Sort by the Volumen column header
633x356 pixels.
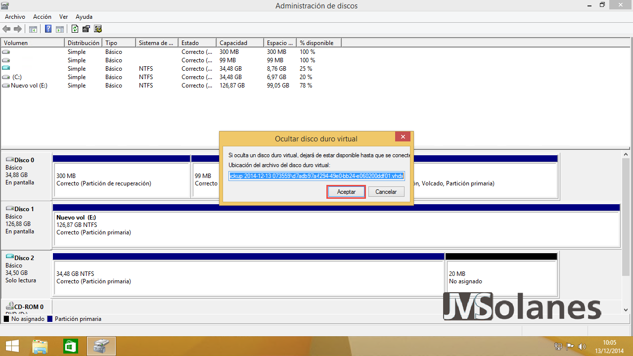click(33, 43)
